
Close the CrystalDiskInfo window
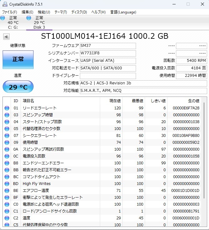point(202,4)
